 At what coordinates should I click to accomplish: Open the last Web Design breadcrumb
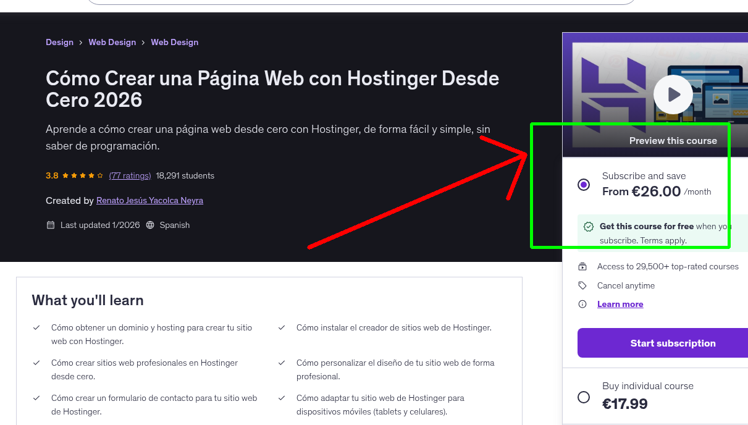pos(175,42)
